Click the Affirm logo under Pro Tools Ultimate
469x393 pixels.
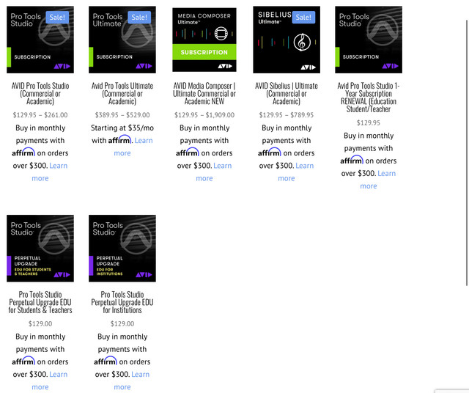[x=119, y=139]
